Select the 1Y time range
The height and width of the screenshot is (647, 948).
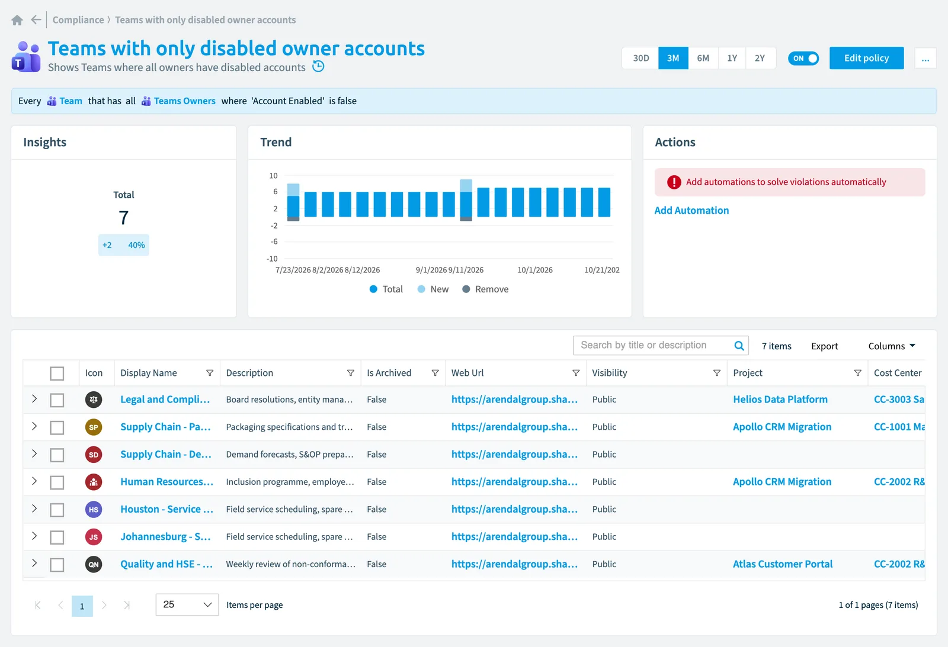click(732, 58)
